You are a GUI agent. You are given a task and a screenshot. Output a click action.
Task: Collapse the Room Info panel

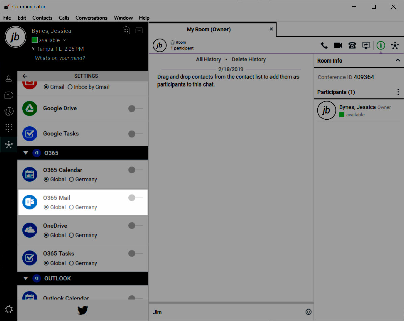[398, 60]
